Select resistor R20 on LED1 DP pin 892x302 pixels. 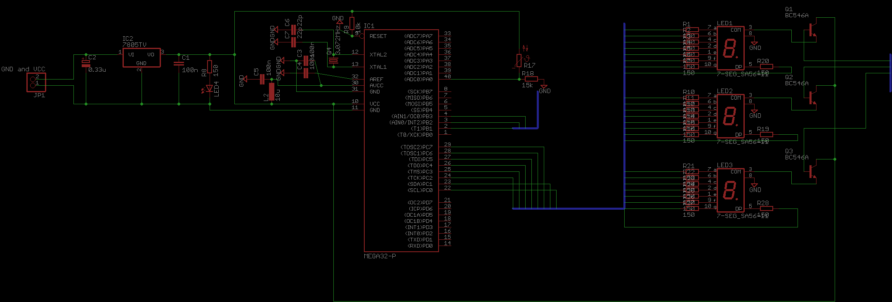click(x=766, y=66)
